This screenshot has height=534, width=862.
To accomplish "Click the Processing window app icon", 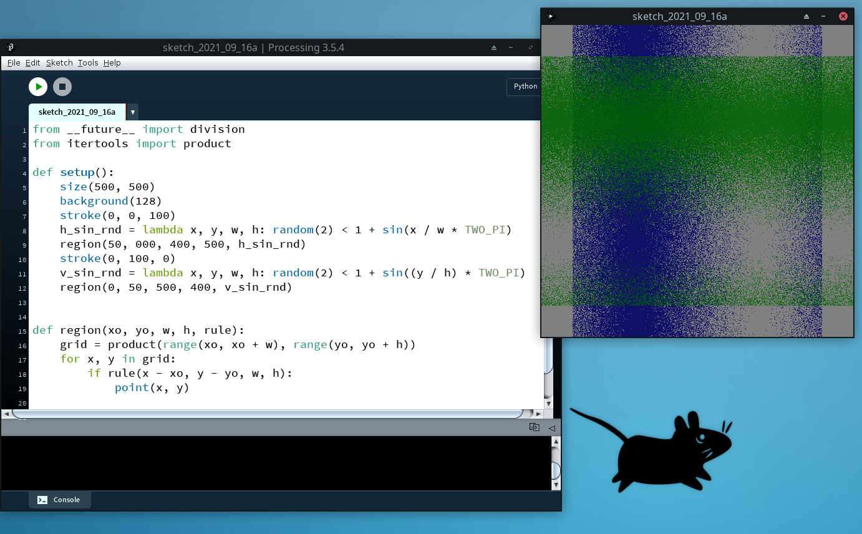I will click(x=10, y=47).
